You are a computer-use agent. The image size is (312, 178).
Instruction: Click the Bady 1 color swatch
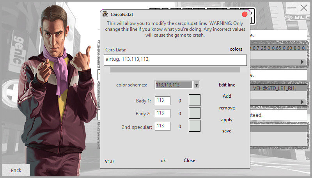194,100
